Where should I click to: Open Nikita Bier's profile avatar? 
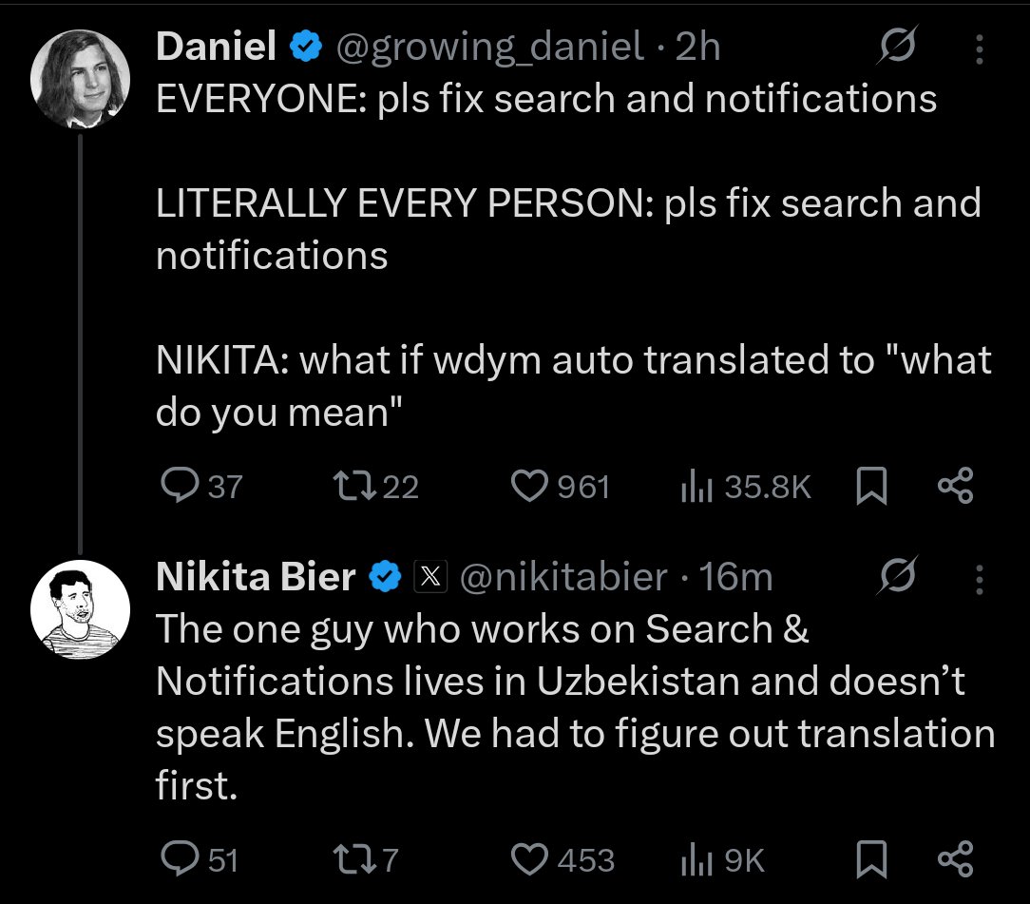point(80,608)
